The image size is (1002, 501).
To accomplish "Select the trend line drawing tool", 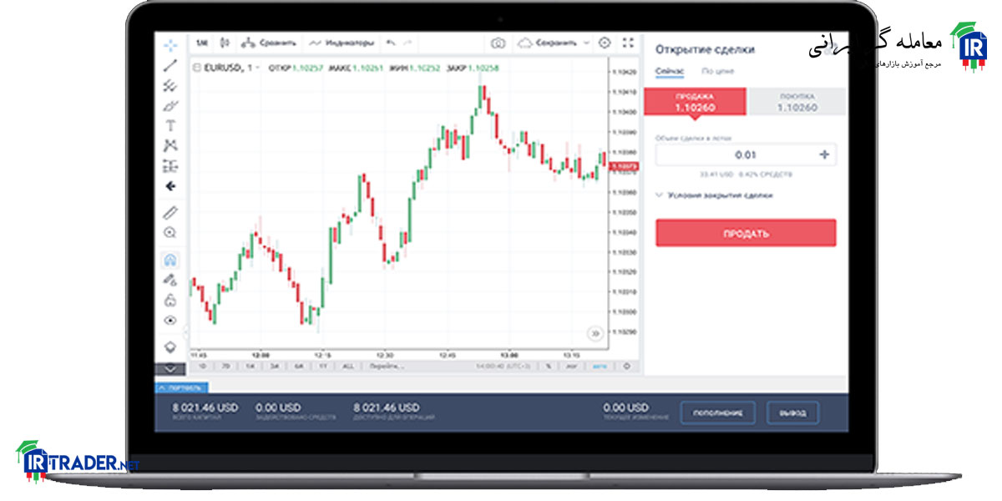I will pos(170,64).
